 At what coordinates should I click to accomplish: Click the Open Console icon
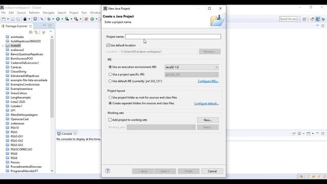[x=309, y=133]
